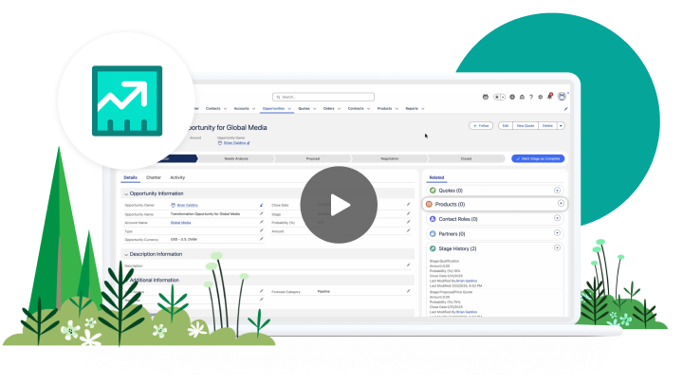Image resolution: width=683 pixels, height=384 pixels.
Task: Open the Activity tab
Action: coord(177,177)
